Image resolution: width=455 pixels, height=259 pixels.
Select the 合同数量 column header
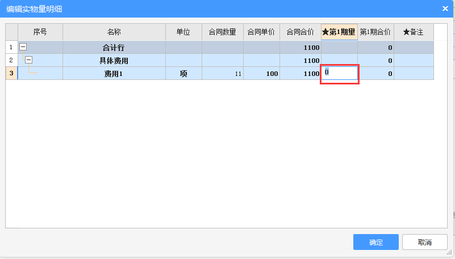pyautogui.click(x=222, y=32)
